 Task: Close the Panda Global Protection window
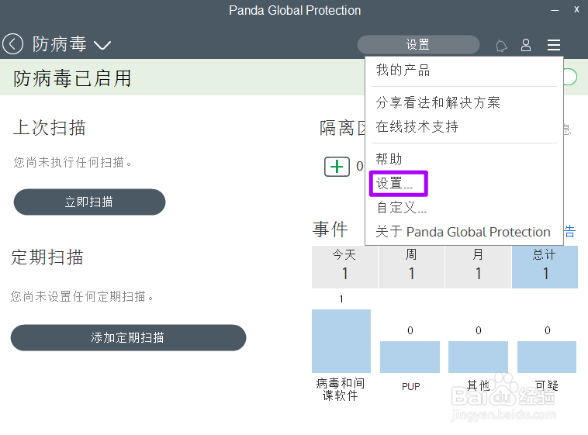tap(576, 10)
